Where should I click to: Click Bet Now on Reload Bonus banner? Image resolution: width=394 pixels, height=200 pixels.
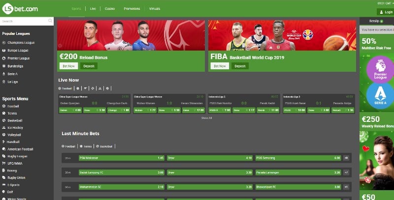click(x=68, y=66)
